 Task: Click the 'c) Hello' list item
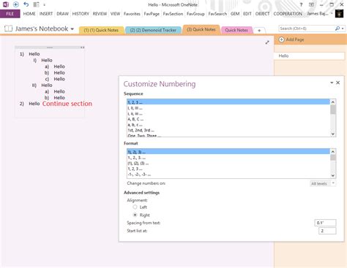coord(55,79)
